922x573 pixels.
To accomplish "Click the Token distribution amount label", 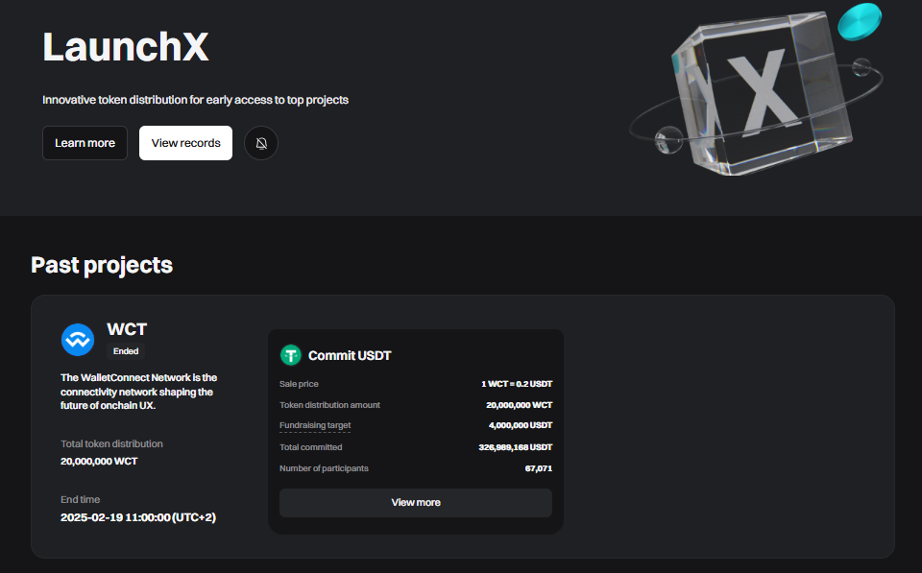I will 329,405.
